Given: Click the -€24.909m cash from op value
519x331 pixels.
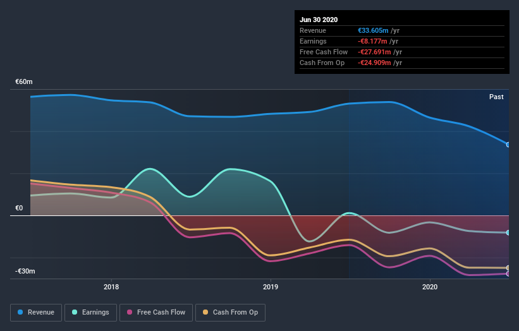Looking at the screenshot, I should [374, 63].
